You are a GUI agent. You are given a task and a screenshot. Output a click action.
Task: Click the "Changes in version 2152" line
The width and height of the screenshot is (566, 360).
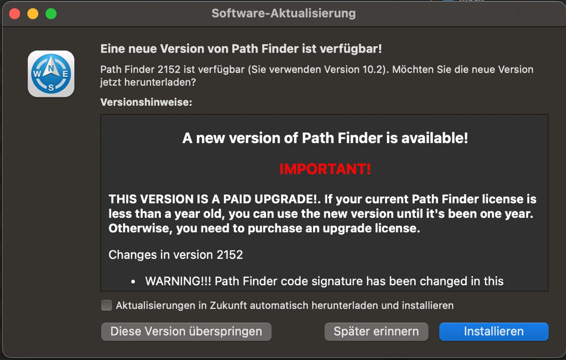coord(176,255)
